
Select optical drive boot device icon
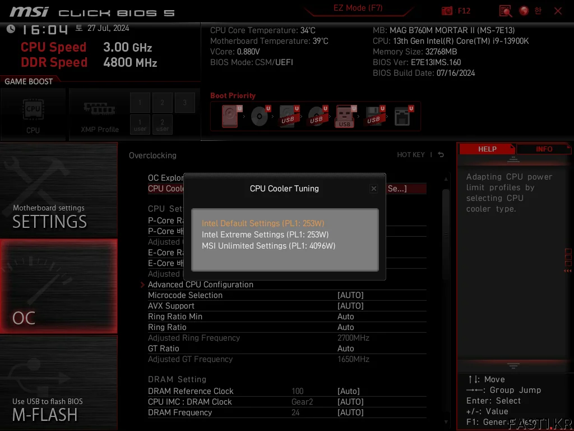coord(260,116)
